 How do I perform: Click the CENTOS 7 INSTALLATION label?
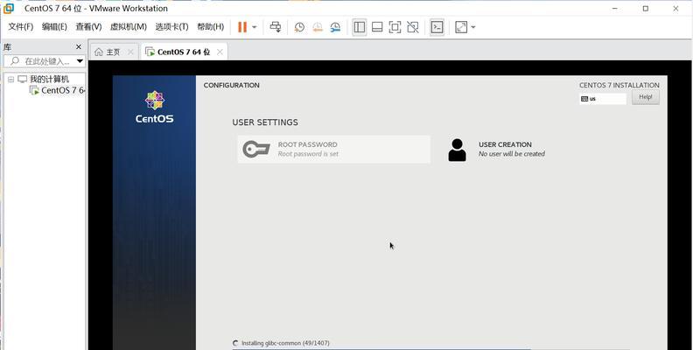[x=619, y=85]
